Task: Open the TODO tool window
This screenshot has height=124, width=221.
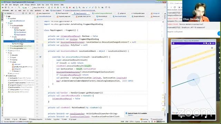Action: [7, 120]
